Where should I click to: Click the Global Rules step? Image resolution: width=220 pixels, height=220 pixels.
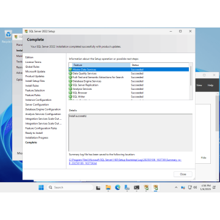(x=32, y=67)
